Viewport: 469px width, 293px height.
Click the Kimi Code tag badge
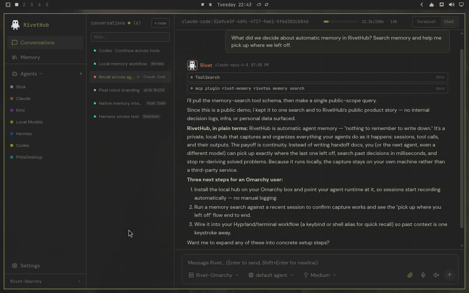pyautogui.click(x=156, y=103)
